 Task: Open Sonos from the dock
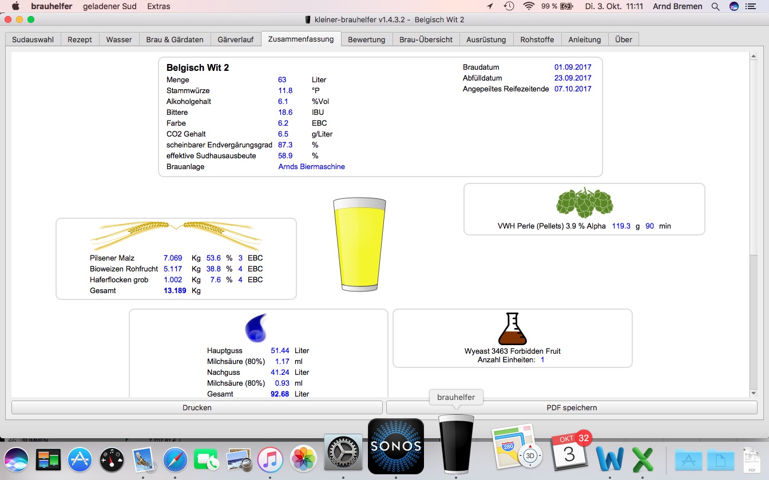click(395, 446)
